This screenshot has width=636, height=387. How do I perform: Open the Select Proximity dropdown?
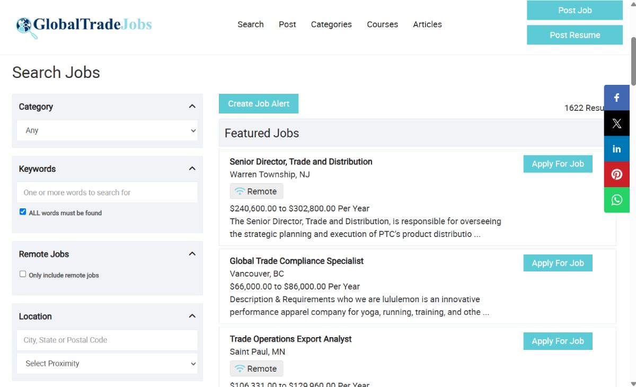pyautogui.click(x=107, y=364)
